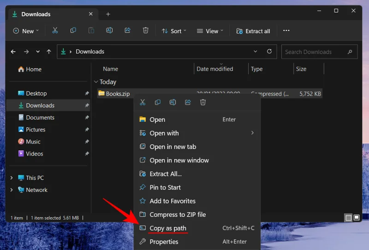Image resolution: width=369 pixels, height=250 pixels.
Task: Click the Copy icon in the context menu
Action: pyautogui.click(x=158, y=102)
